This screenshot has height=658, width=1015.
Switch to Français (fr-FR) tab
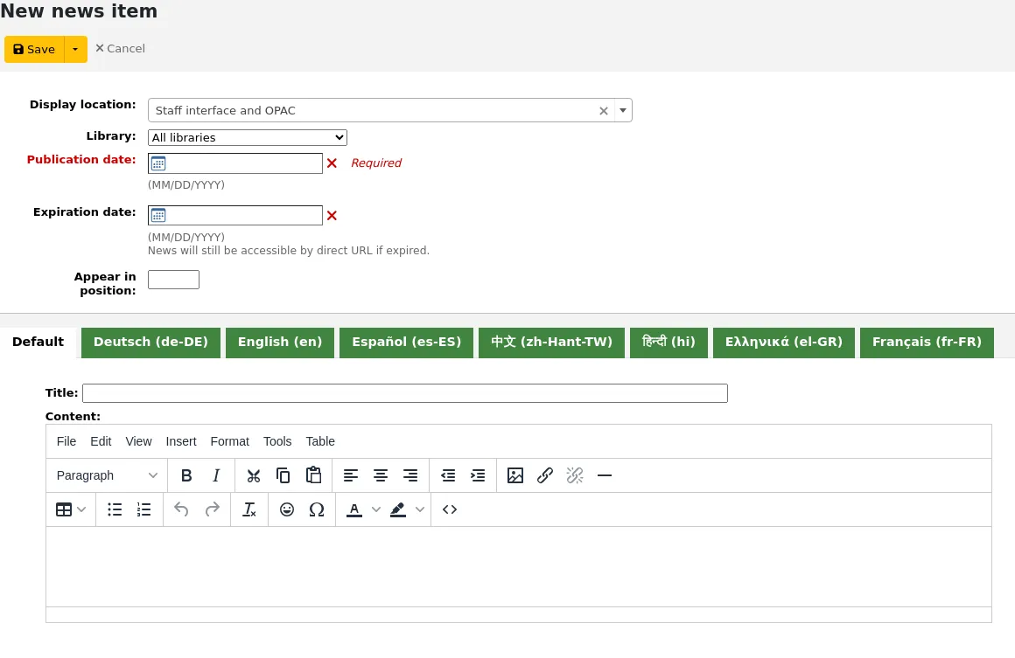927,343
